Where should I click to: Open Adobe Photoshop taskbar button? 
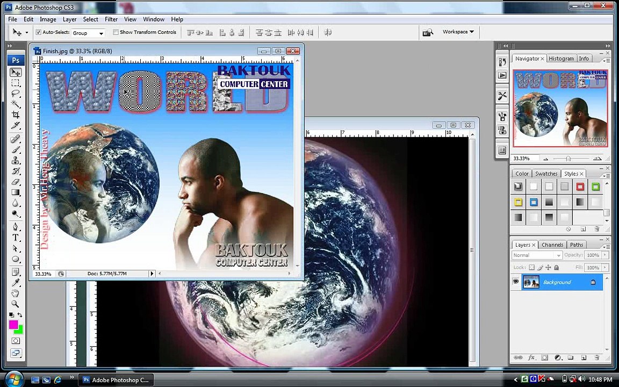116,380
